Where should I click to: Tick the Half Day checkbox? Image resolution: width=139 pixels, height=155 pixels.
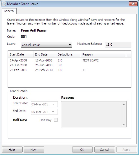tap(56, 120)
